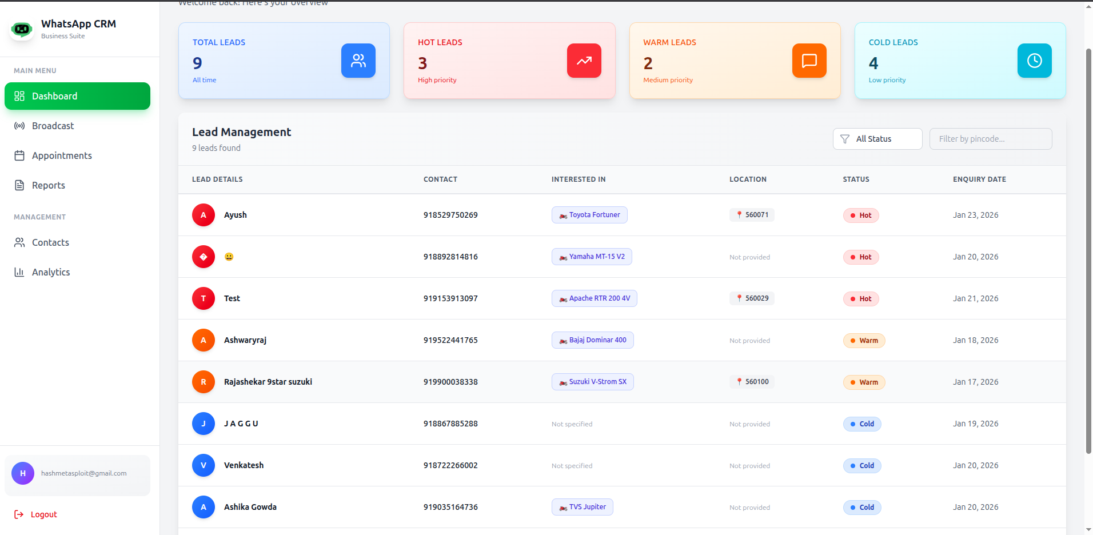This screenshot has width=1093, height=535.
Task: Click Rajashekar 9star suzuki's avatar
Action: 204,382
